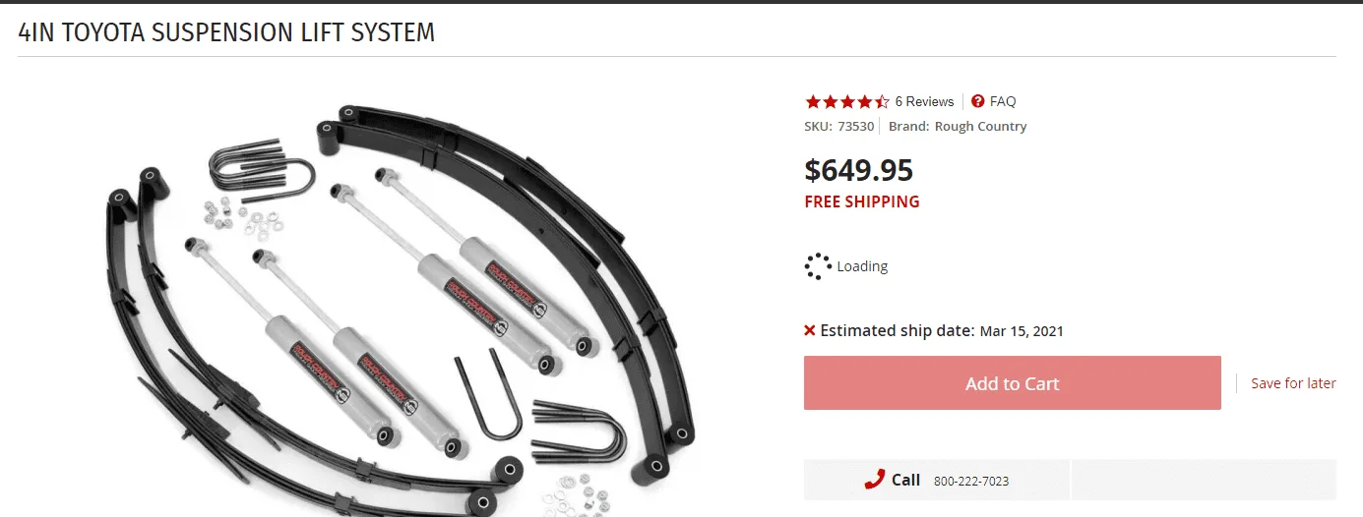Click the Call label

click(x=905, y=480)
